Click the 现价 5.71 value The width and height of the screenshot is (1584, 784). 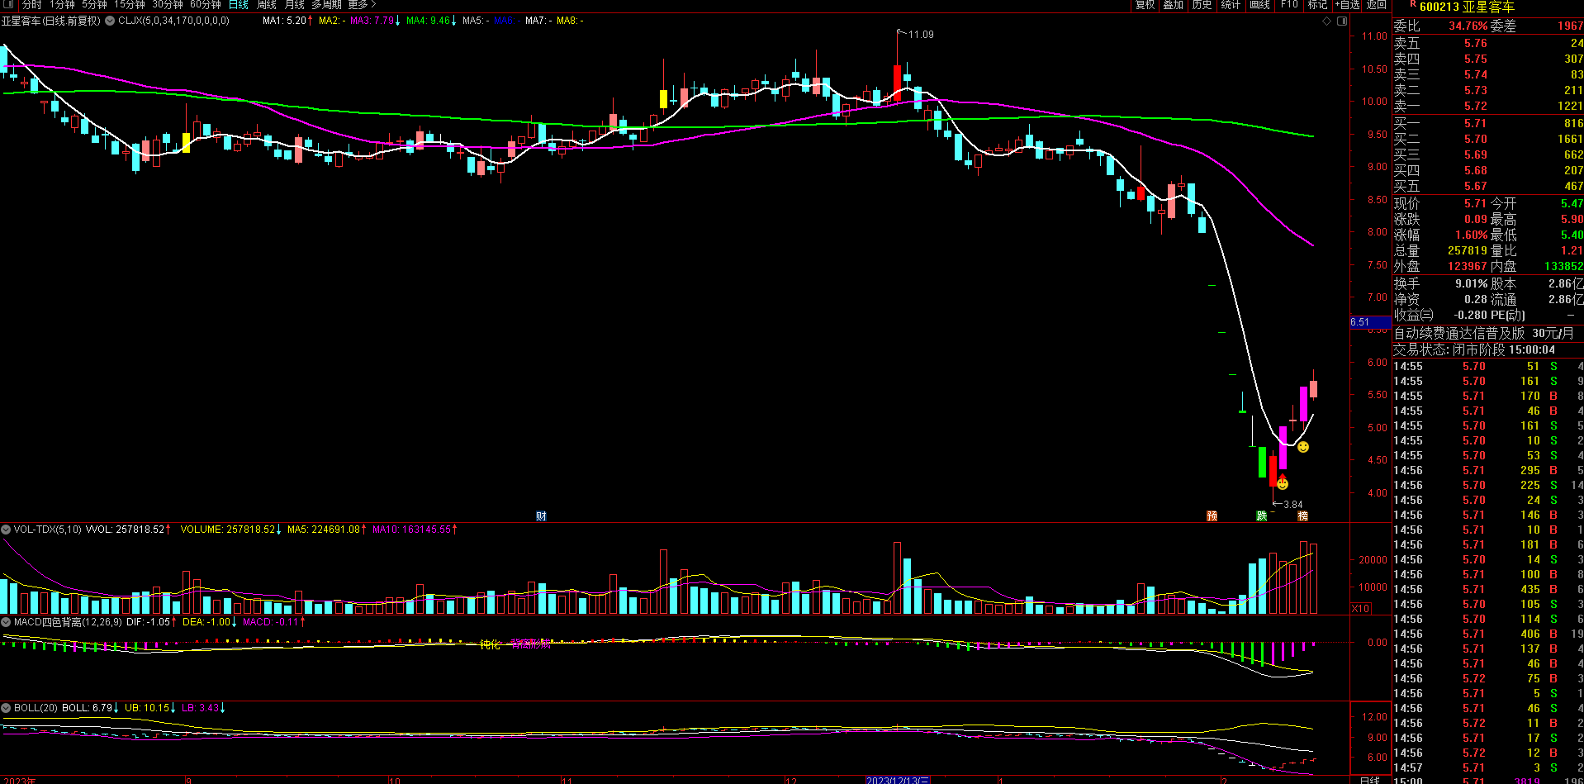[x=1475, y=203]
